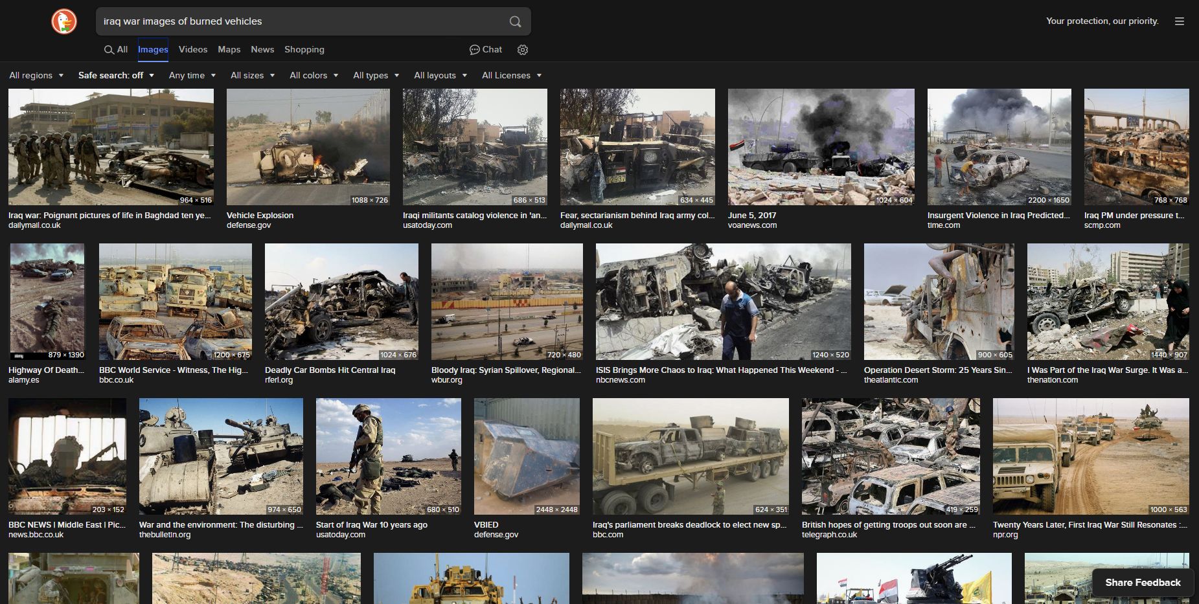This screenshot has height=604, width=1199.
Task: Open ISIS Brings More Chaos to Iraq image
Action: (724, 302)
